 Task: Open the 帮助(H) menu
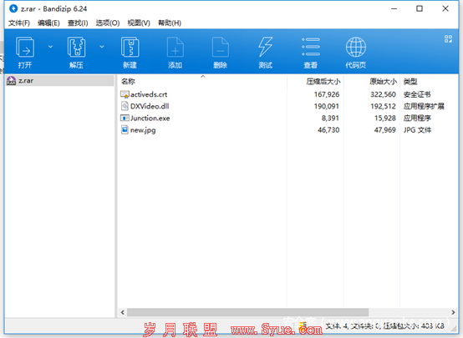coord(170,23)
